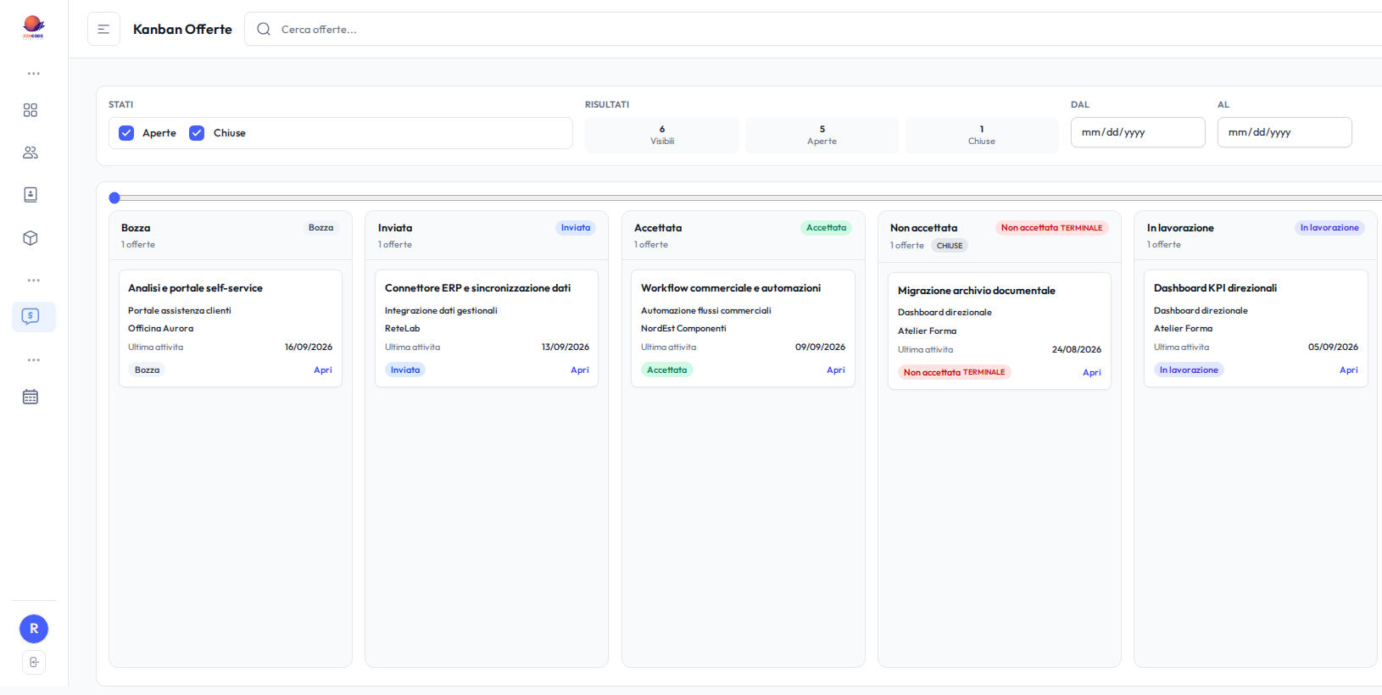Screen dimensions: 1382x695
Task: Click the date 16/09/2026
Action: tap(309, 347)
